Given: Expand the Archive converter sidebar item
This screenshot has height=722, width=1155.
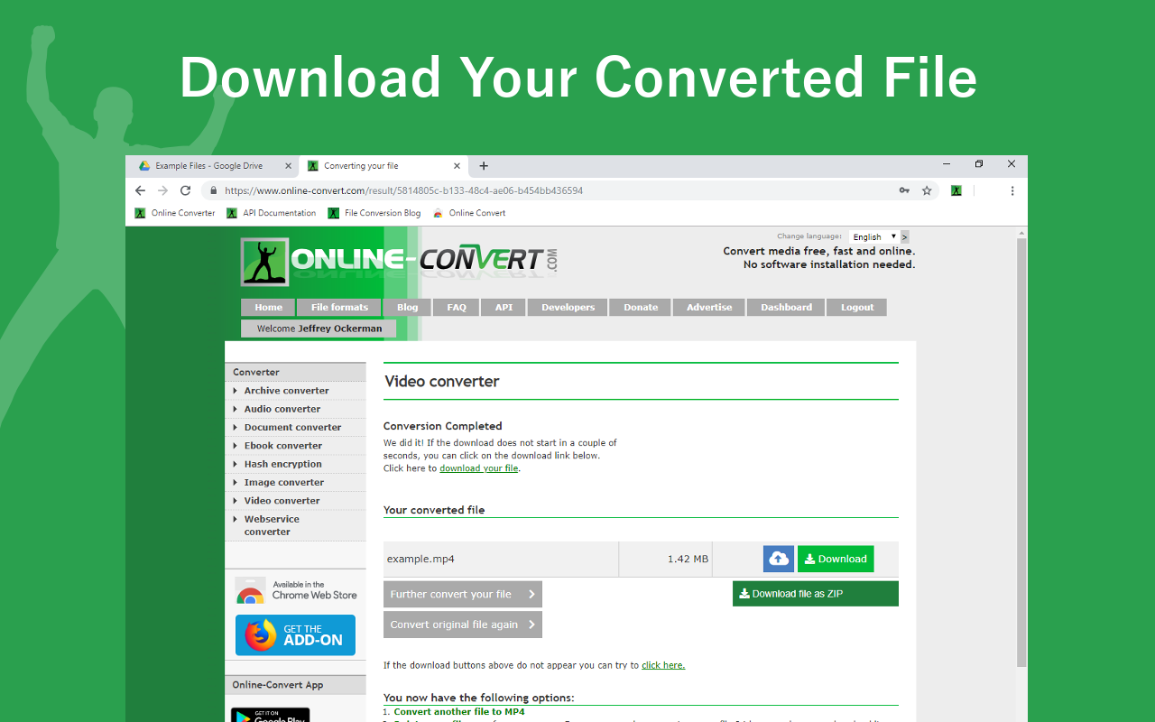Looking at the screenshot, I should 286,391.
